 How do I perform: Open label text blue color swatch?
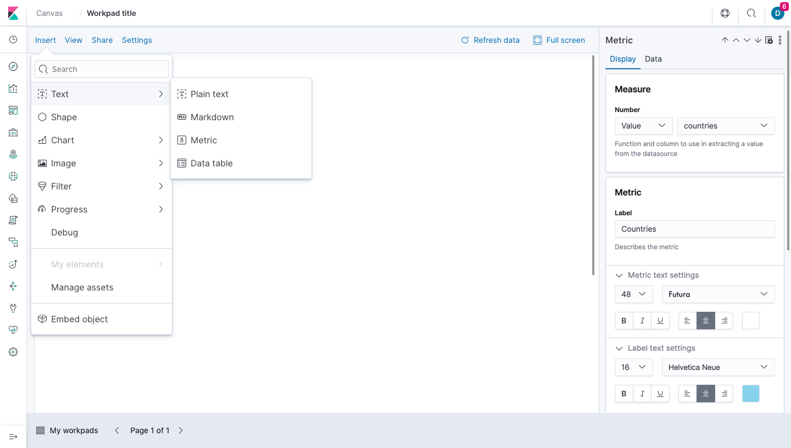(751, 394)
